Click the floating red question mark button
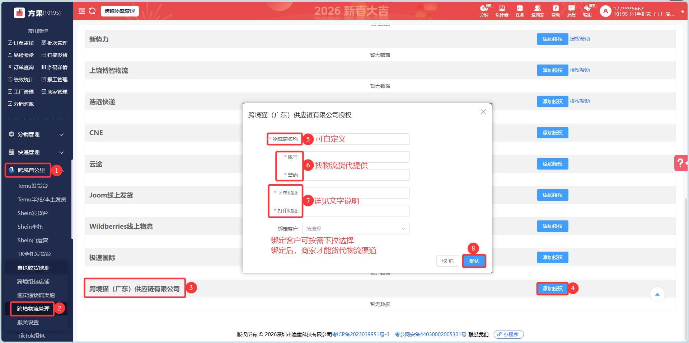689x343 pixels. pos(681,163)
